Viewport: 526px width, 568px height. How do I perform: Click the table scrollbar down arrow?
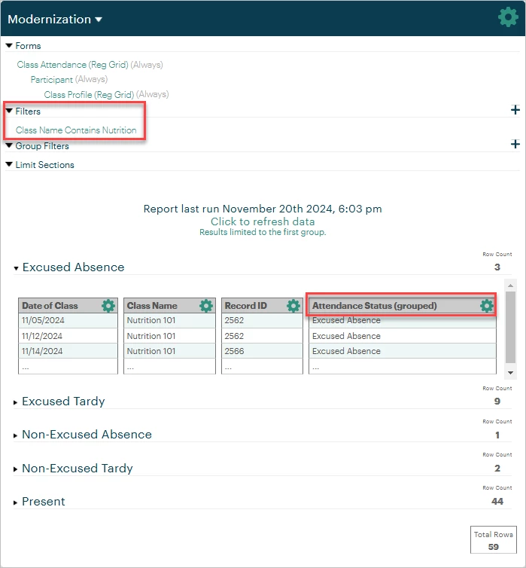(510, 373)
